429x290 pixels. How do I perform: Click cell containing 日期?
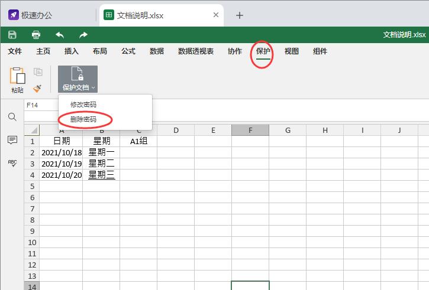pyautogui.click(x=62, y=141)
